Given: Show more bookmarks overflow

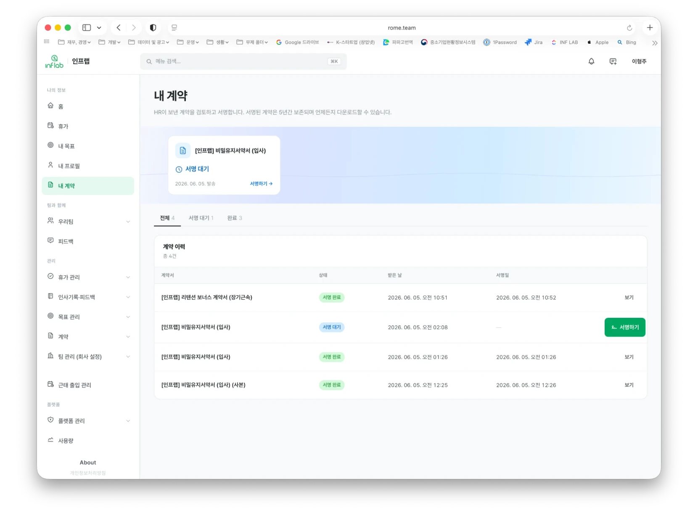Looking at the screenshot, I should point(655,43).
